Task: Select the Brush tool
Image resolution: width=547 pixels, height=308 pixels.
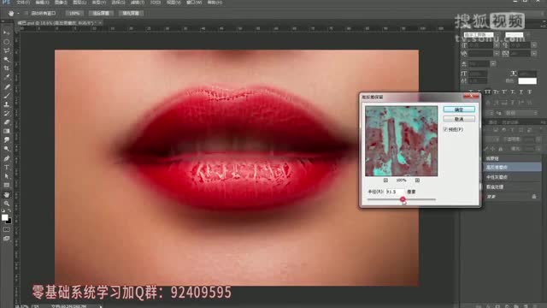Action: point(6,95)
